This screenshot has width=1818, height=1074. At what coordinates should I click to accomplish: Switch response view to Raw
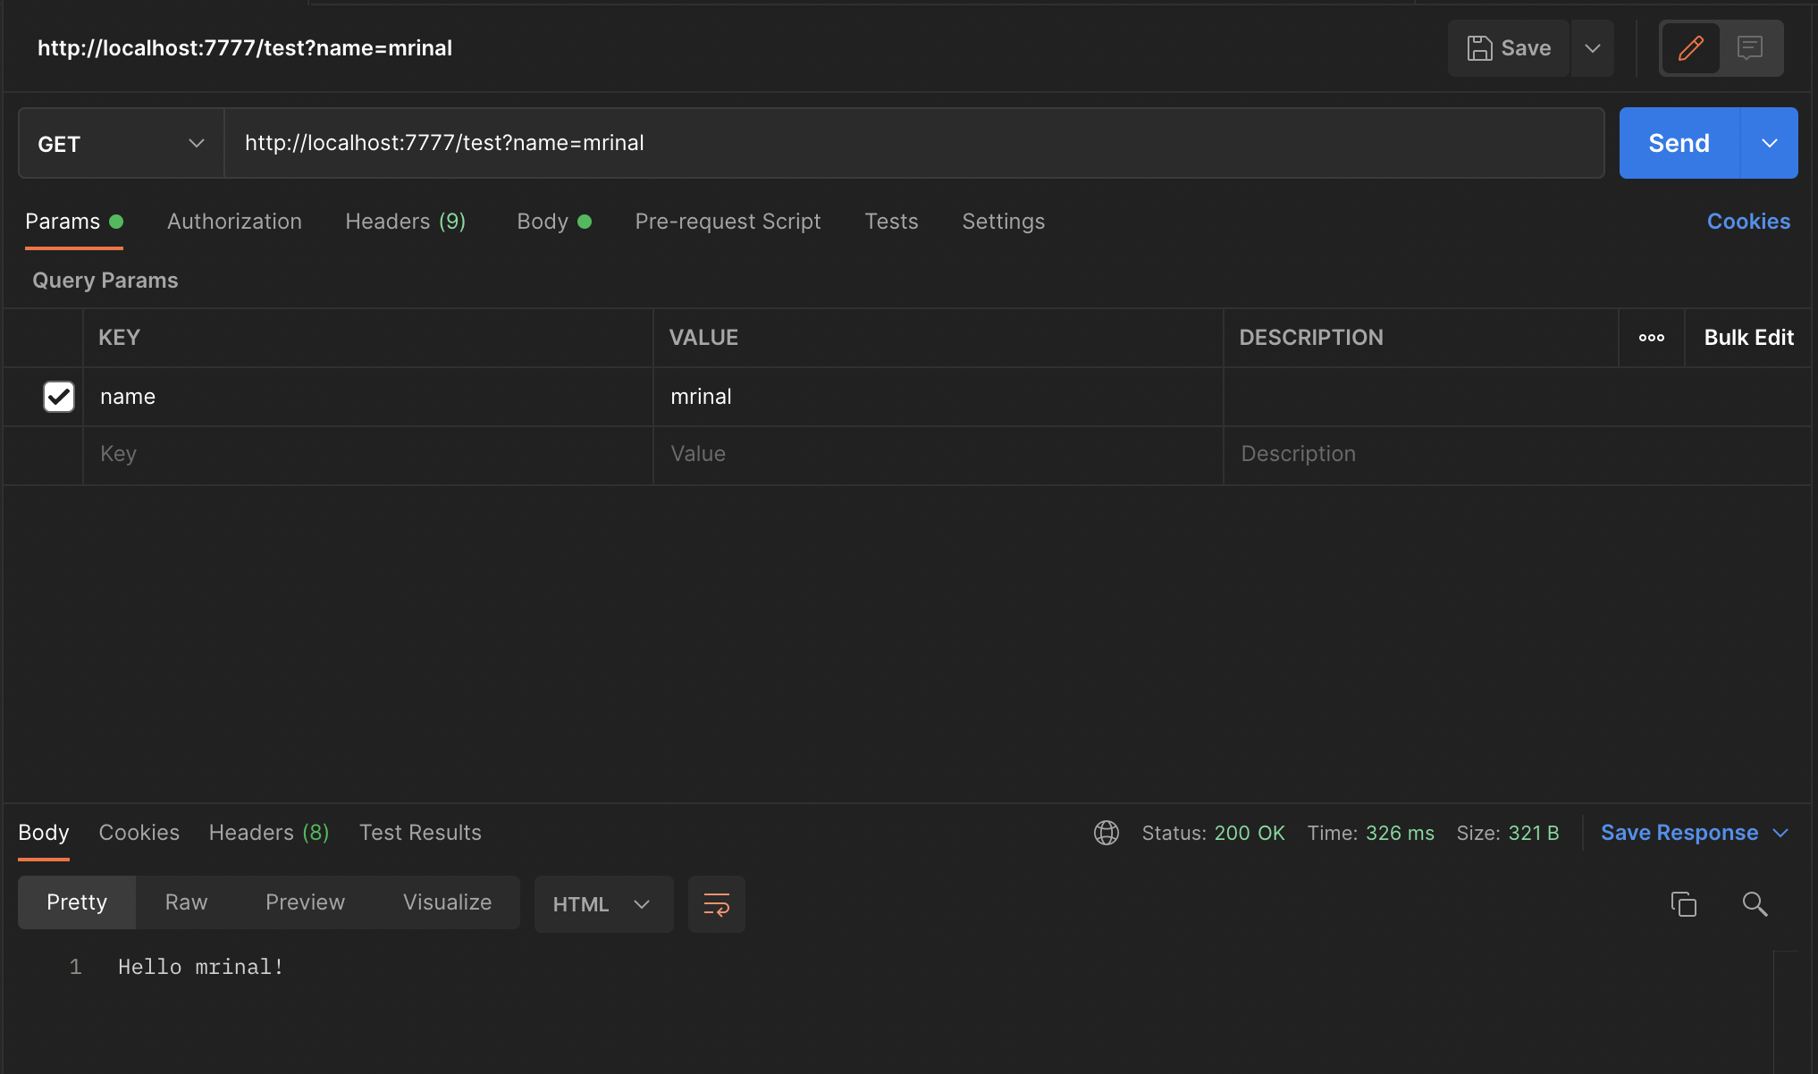(x=186, y=902)
